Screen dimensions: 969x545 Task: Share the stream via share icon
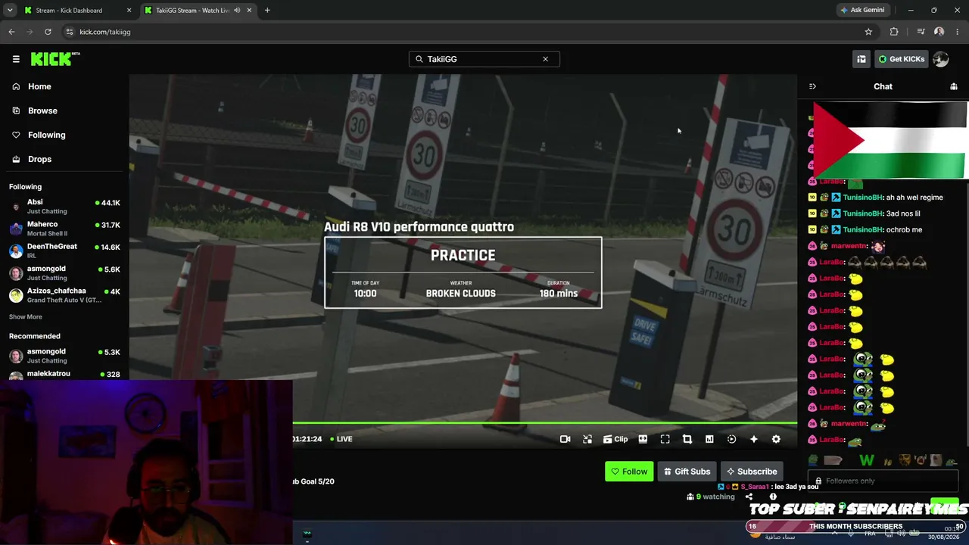coord(749,497)
